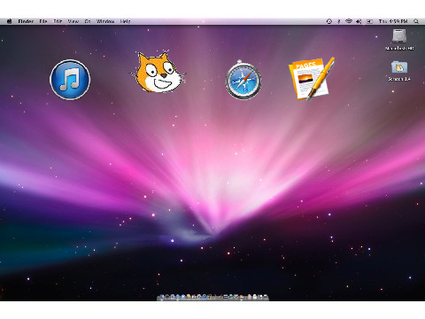Viewport: 425px width, 319px height.
Task: Open the Window menu
Action: (105, 21)
